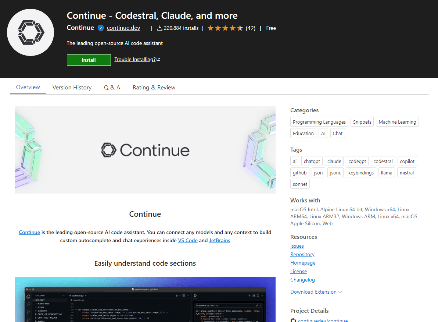Click the (42) ratings count
Viewport: 438px width, 322px height.
(x=251, y=28)
